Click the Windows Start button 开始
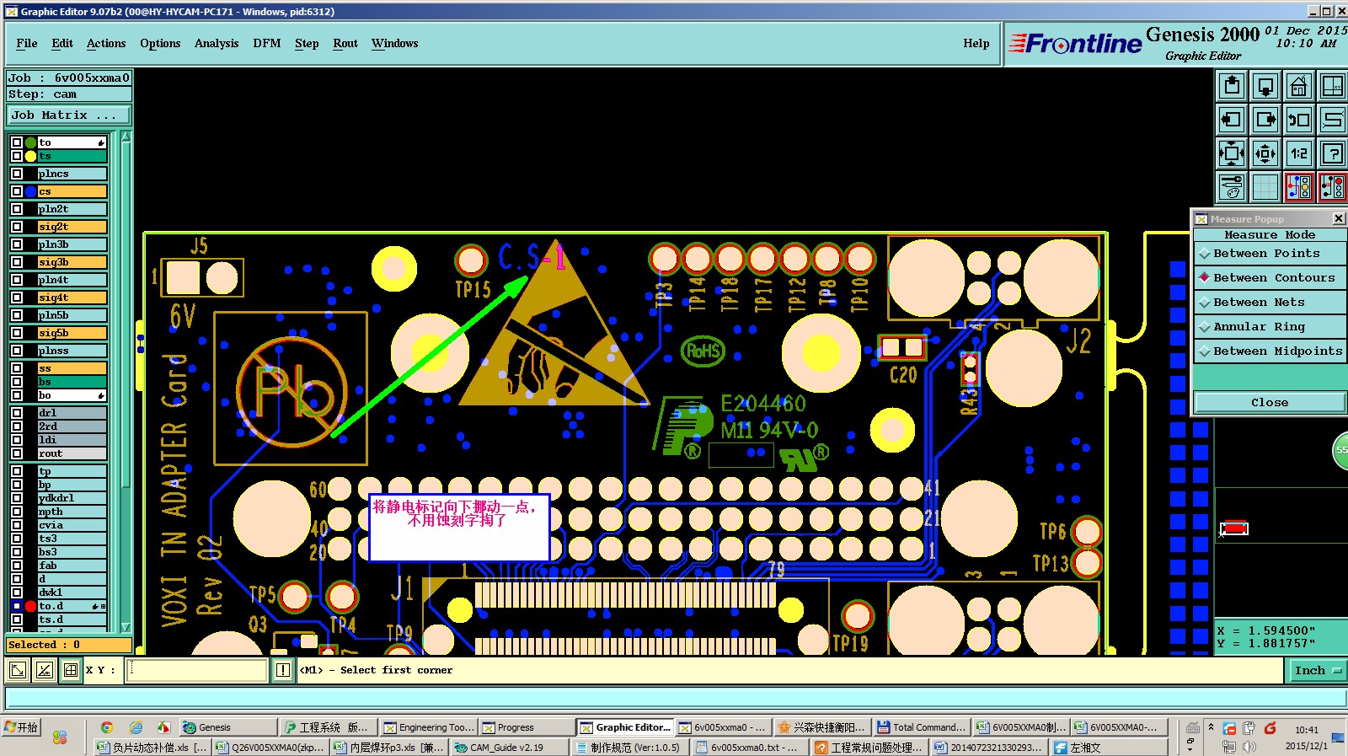Viewport: 1348px width, 756px height. click(x=21, y=727)
